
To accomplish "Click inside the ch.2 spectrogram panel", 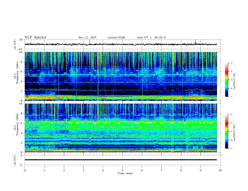I will pos(121,128).
